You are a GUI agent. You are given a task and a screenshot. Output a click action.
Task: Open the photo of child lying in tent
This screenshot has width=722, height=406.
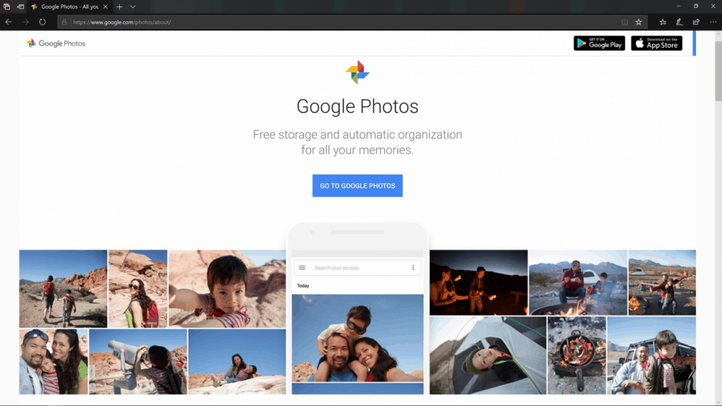488,355
